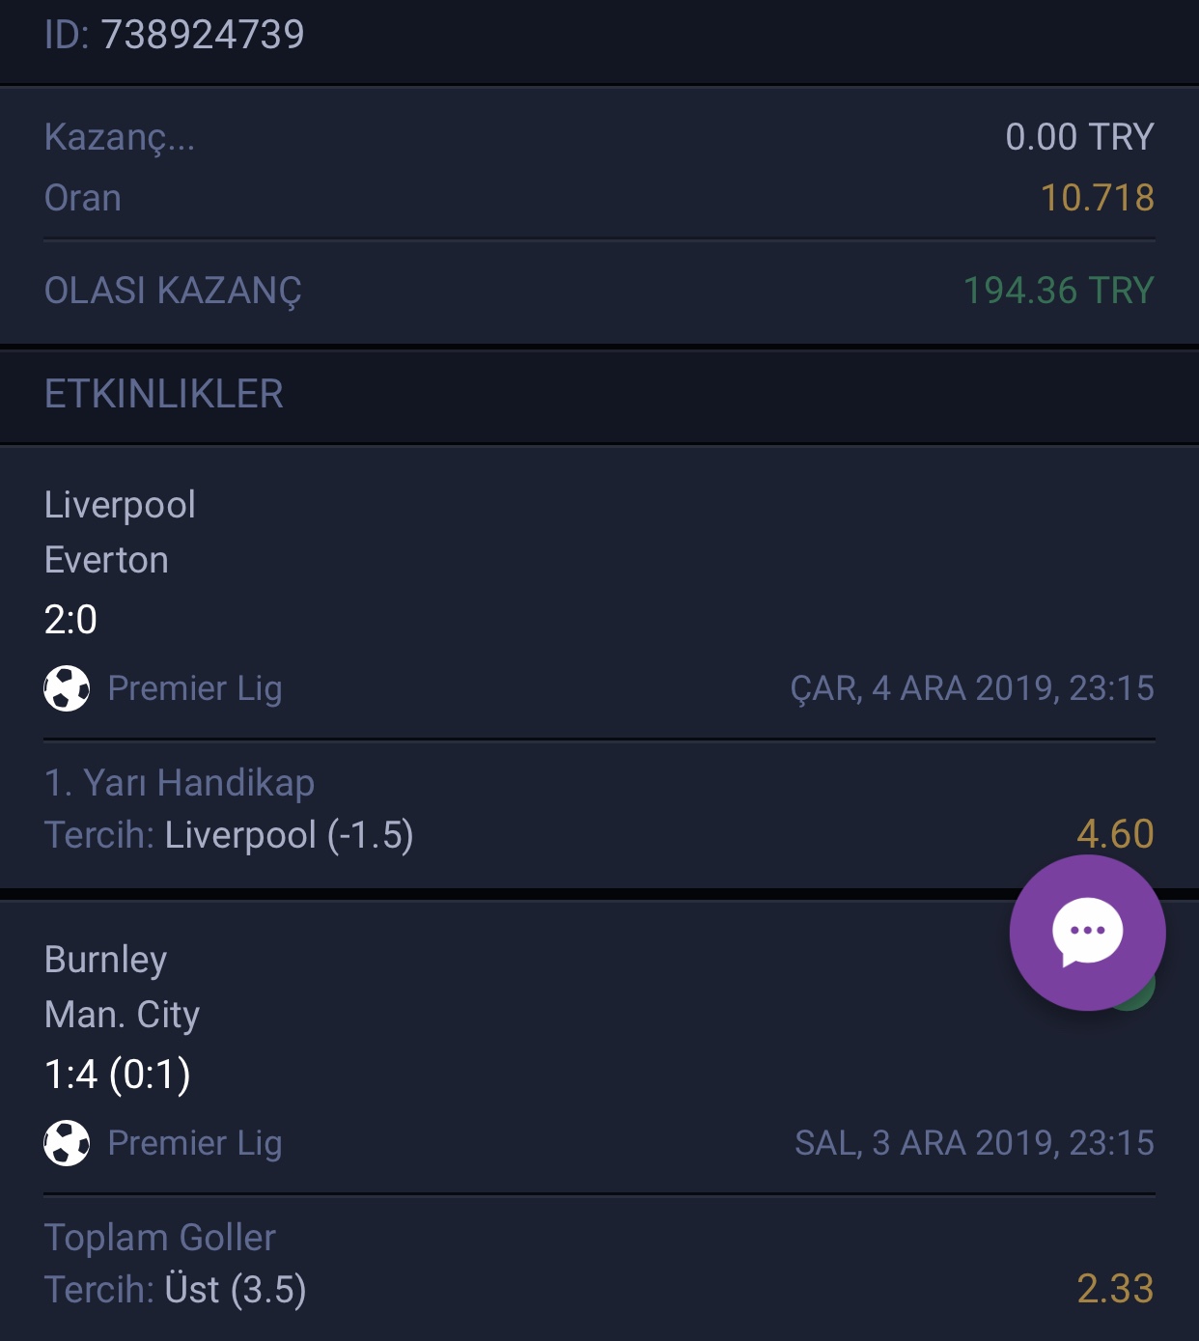Viewport: 1199px width, 1341px height.
Task: Tap the OLASI KAZANÇ row
Action: [599, 291]
